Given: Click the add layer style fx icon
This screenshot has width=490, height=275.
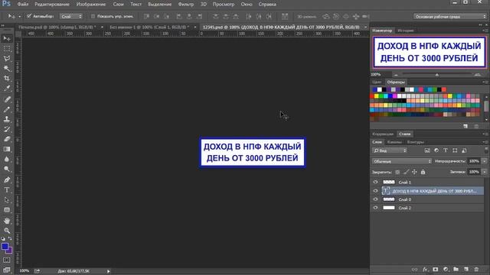Looking at the screenshot, I should click(x=425, y=269).
